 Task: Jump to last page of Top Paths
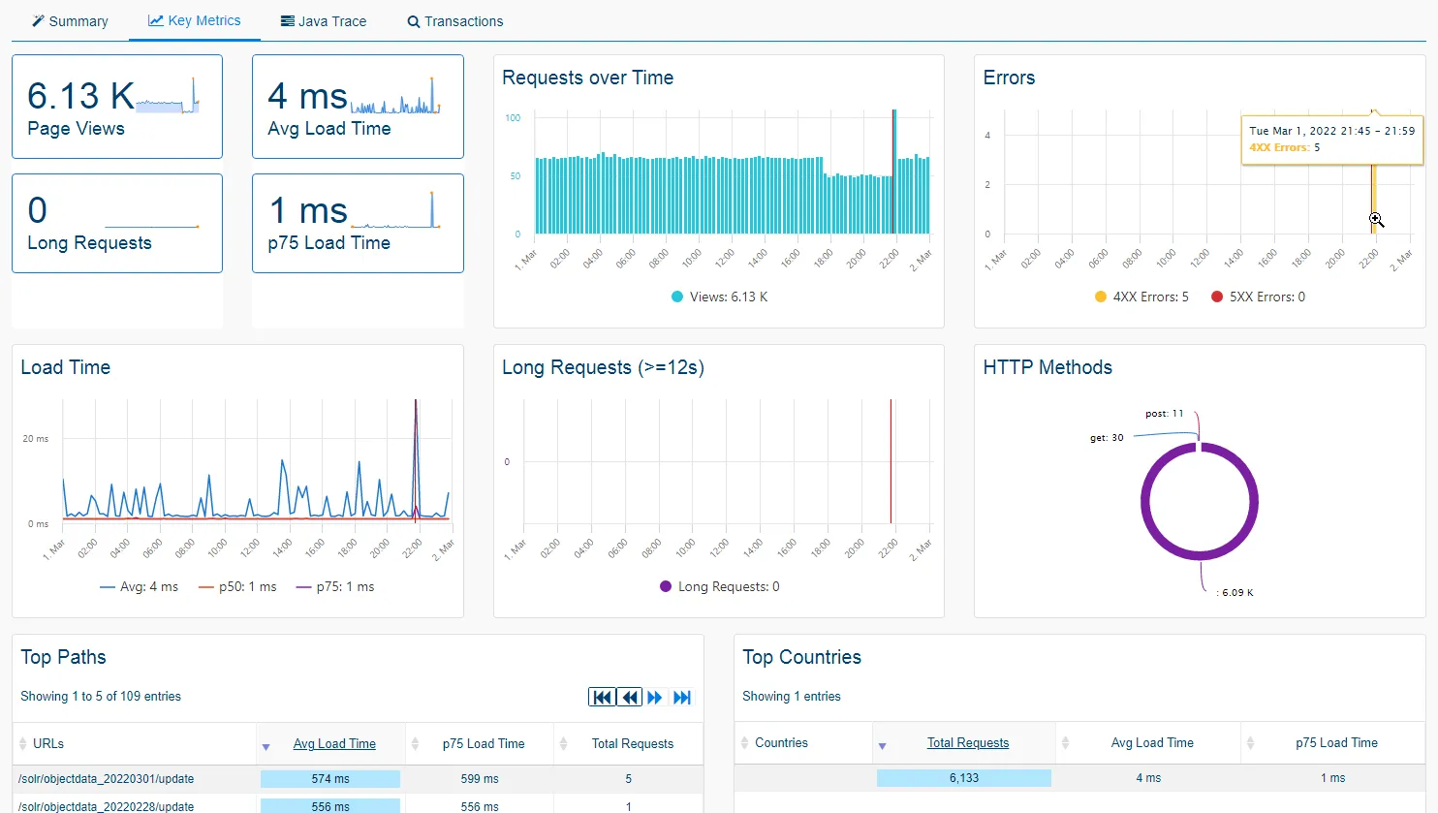682,698
